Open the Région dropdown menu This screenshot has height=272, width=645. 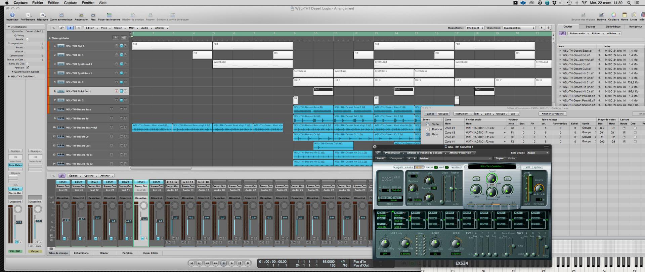tap(119, 28)
